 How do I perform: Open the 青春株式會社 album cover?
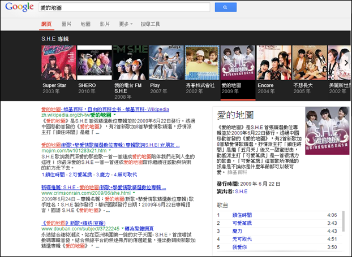pos(202,63)
